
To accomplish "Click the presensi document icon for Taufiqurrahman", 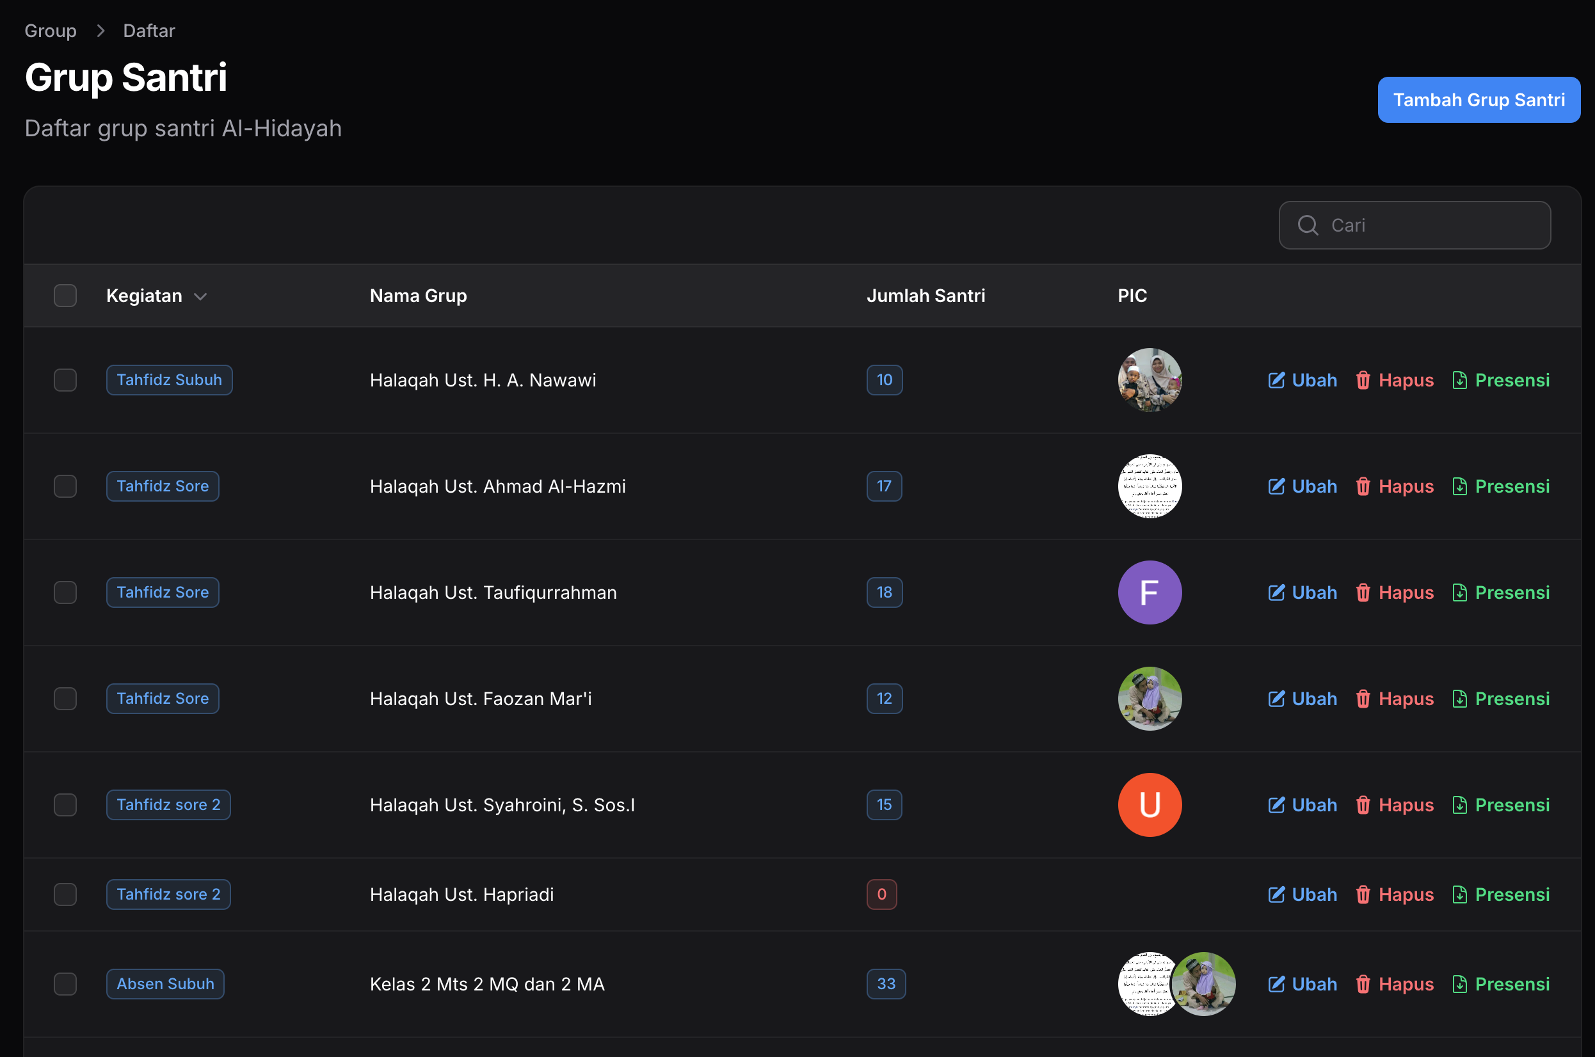I will pos(1459,592).
